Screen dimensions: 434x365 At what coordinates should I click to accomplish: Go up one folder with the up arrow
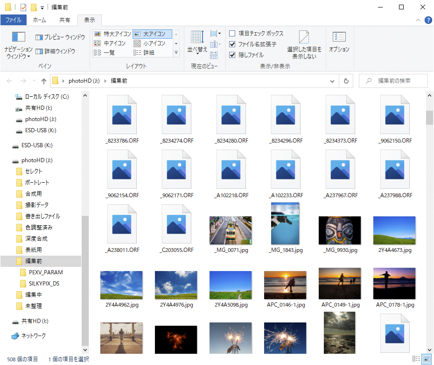tap(43, 80)
